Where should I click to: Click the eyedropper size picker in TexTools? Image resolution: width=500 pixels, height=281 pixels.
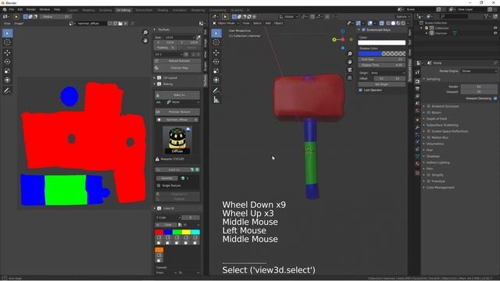tap(198, 37)
